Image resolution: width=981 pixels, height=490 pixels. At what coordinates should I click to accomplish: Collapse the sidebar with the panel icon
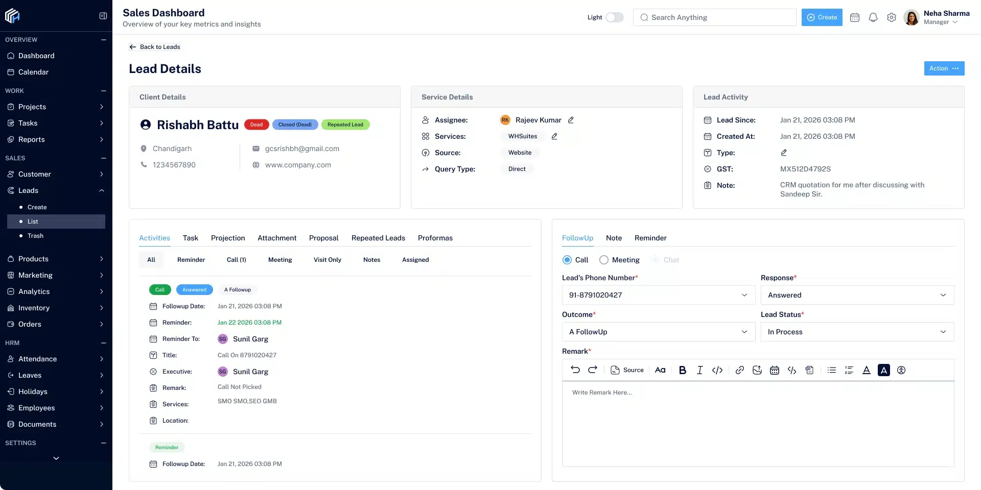point(103,16)
